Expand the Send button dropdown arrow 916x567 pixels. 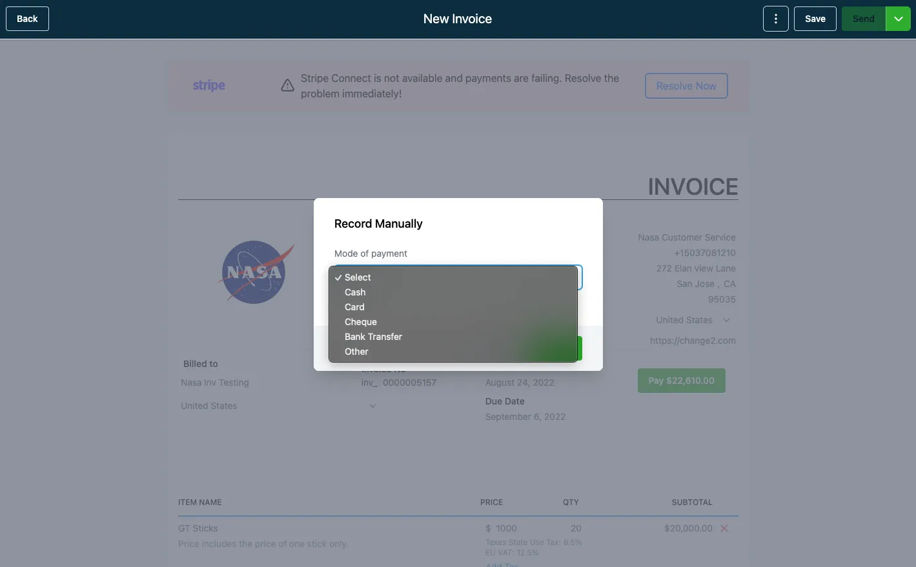tap(898, 19)
